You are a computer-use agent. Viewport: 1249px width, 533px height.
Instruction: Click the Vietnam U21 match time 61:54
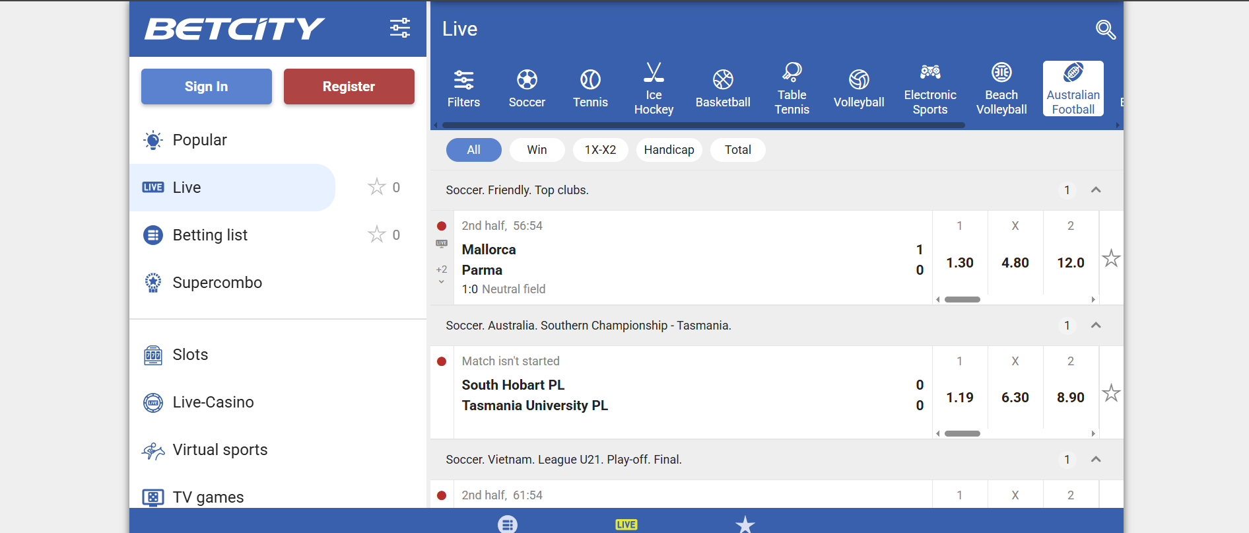point(527,495)
